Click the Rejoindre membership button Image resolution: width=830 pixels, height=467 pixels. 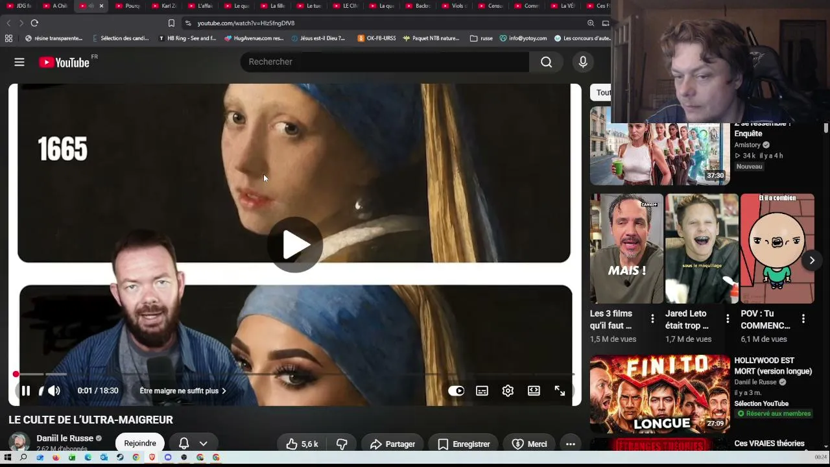[x=140, y=444]
